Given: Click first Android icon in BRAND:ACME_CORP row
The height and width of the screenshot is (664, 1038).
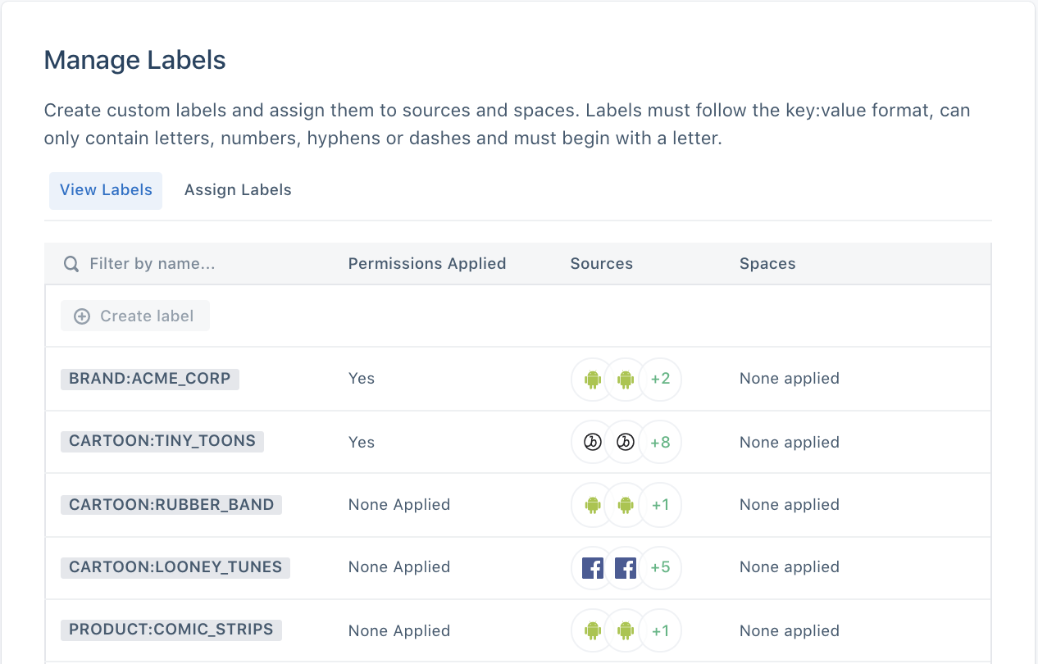Looking at the screenshot, I should (x=593, y=379).
